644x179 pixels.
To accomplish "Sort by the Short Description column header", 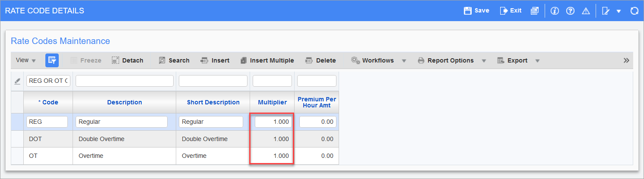I will [x=213, y=102].
